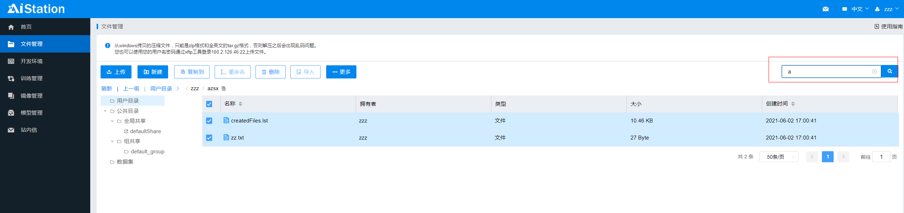The image size is (904, 213).
Task: Collapse the 公共目录 tree node
Action: point(105,111)
